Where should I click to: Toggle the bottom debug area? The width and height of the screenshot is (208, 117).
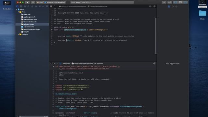click(180, 2)
